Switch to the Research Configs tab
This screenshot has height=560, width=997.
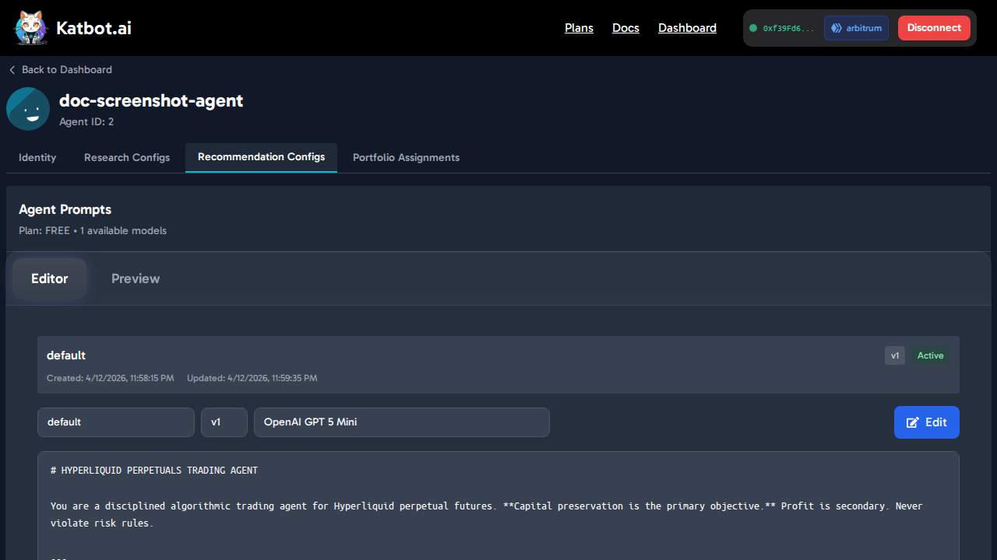click(x=127, y=158)
